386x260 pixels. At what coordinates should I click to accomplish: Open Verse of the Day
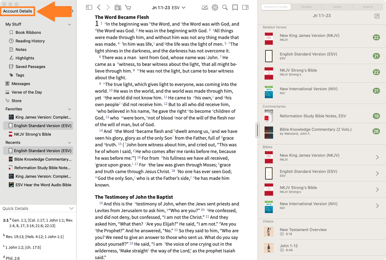pyautogui.click(x=27, y=92)
